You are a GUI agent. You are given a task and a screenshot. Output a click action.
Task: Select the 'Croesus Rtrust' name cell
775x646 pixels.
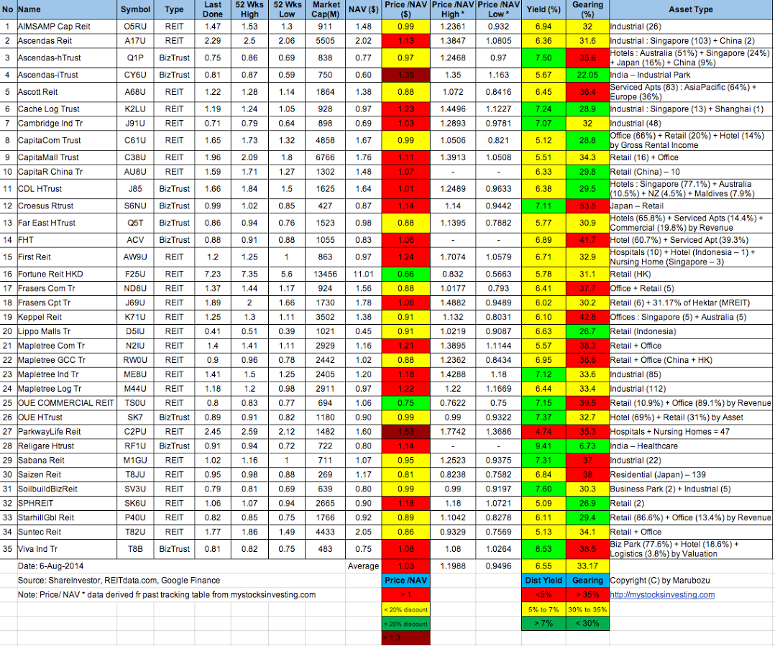coord(66,206)
